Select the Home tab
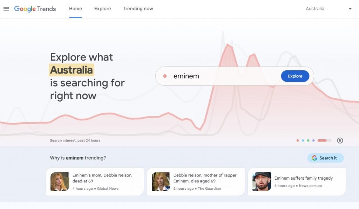The height and width of the screenshot is (209, 359). tap(75, 8)
